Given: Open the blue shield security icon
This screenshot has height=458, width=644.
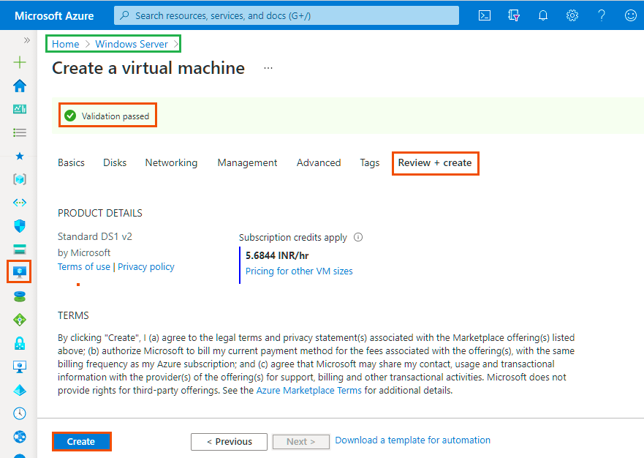Looking at the screenshot, I should click(20, 226).
